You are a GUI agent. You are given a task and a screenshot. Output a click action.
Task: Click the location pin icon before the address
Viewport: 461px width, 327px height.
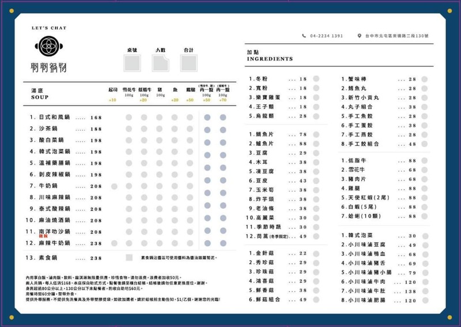click(x=358, y=36)
